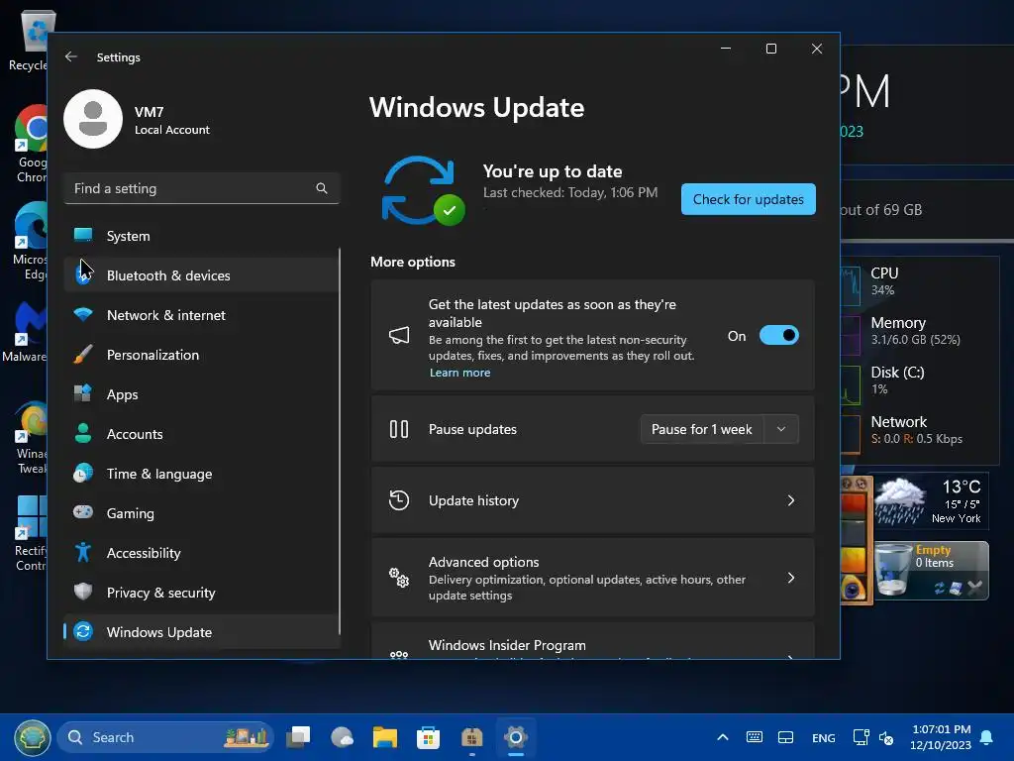Show hidden tray icons chevron
Viewport: 1014px width, 761px height.
pos(723,737)
